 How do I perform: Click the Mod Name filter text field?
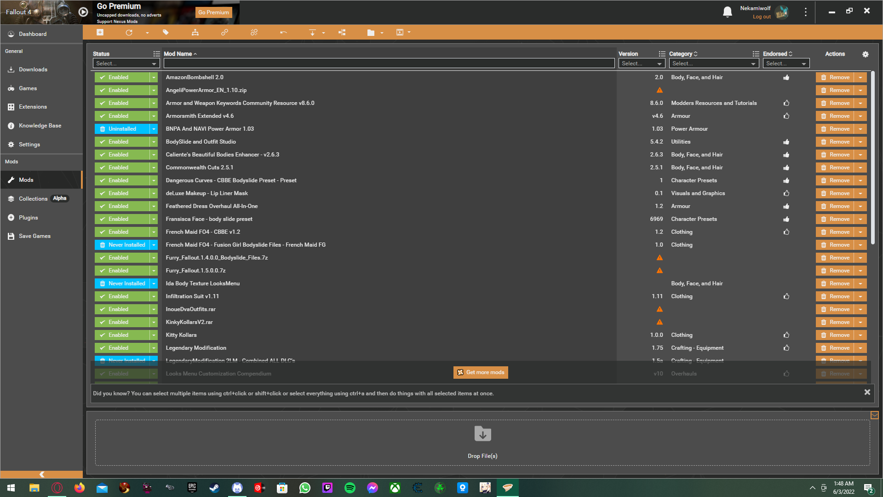(x=389, y=64)
